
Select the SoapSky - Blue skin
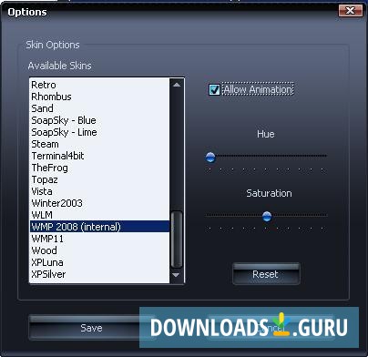click(99, 120)
